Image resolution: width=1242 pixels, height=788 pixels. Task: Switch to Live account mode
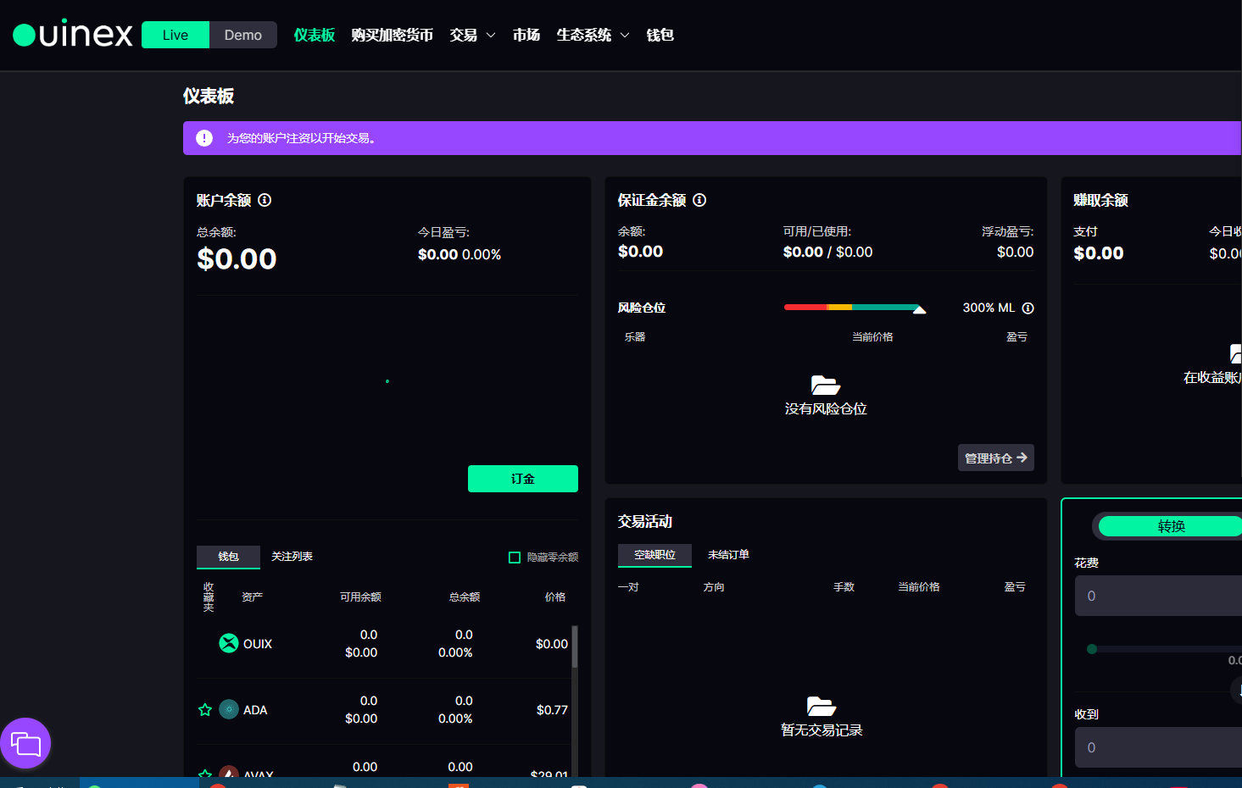tap(175, 35)
